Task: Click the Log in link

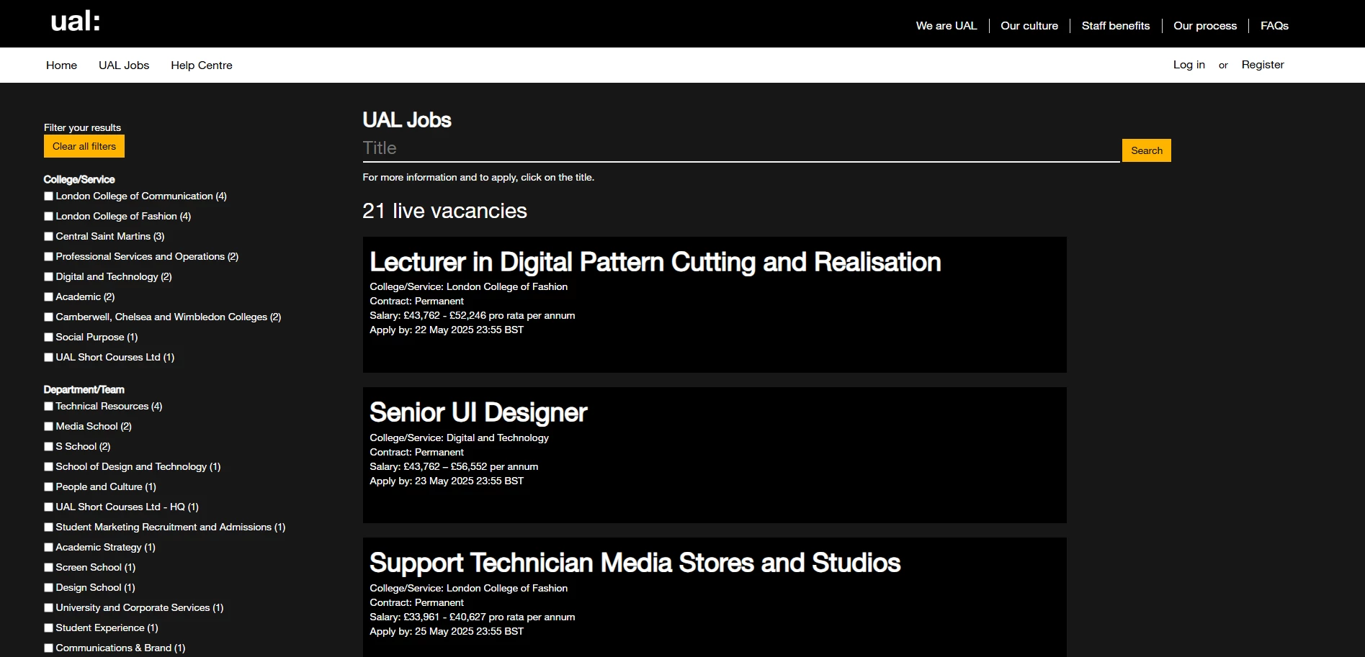Action: tap(1189, 65)
